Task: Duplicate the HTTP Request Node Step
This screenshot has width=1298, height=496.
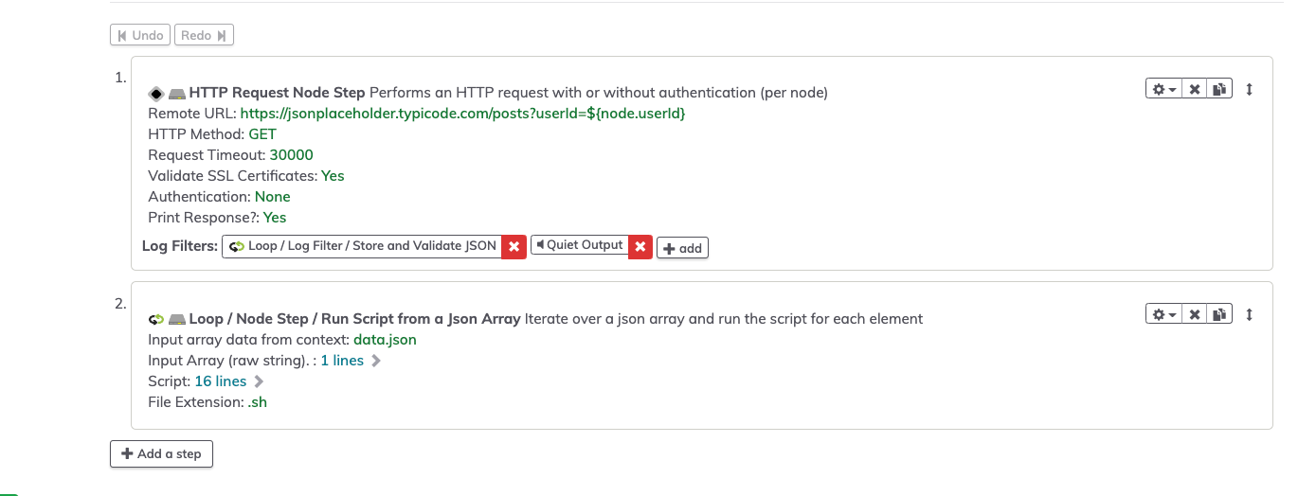Action: tap(1219, 89)
